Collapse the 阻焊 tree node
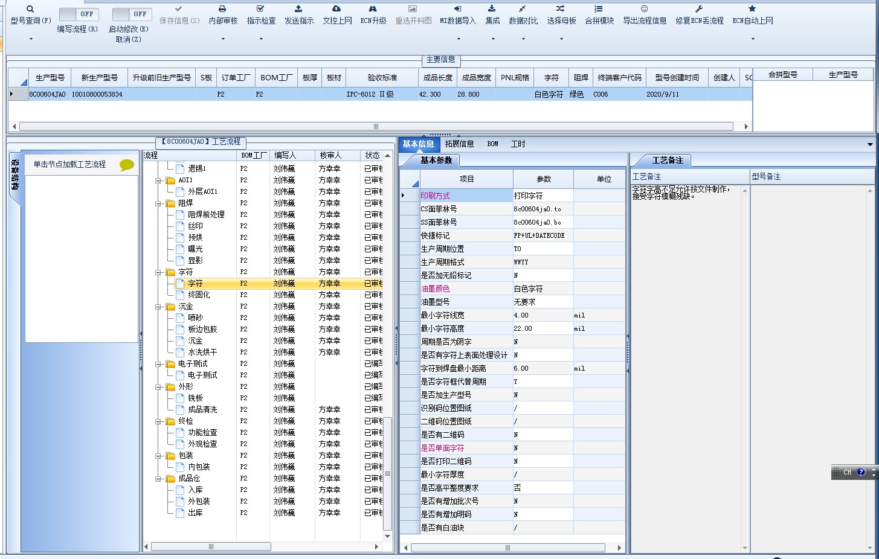879x559 pixels. (158, 203)
